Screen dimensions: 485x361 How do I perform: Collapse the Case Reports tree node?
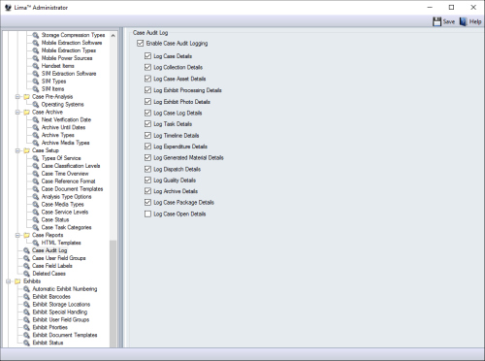(17, 235)
